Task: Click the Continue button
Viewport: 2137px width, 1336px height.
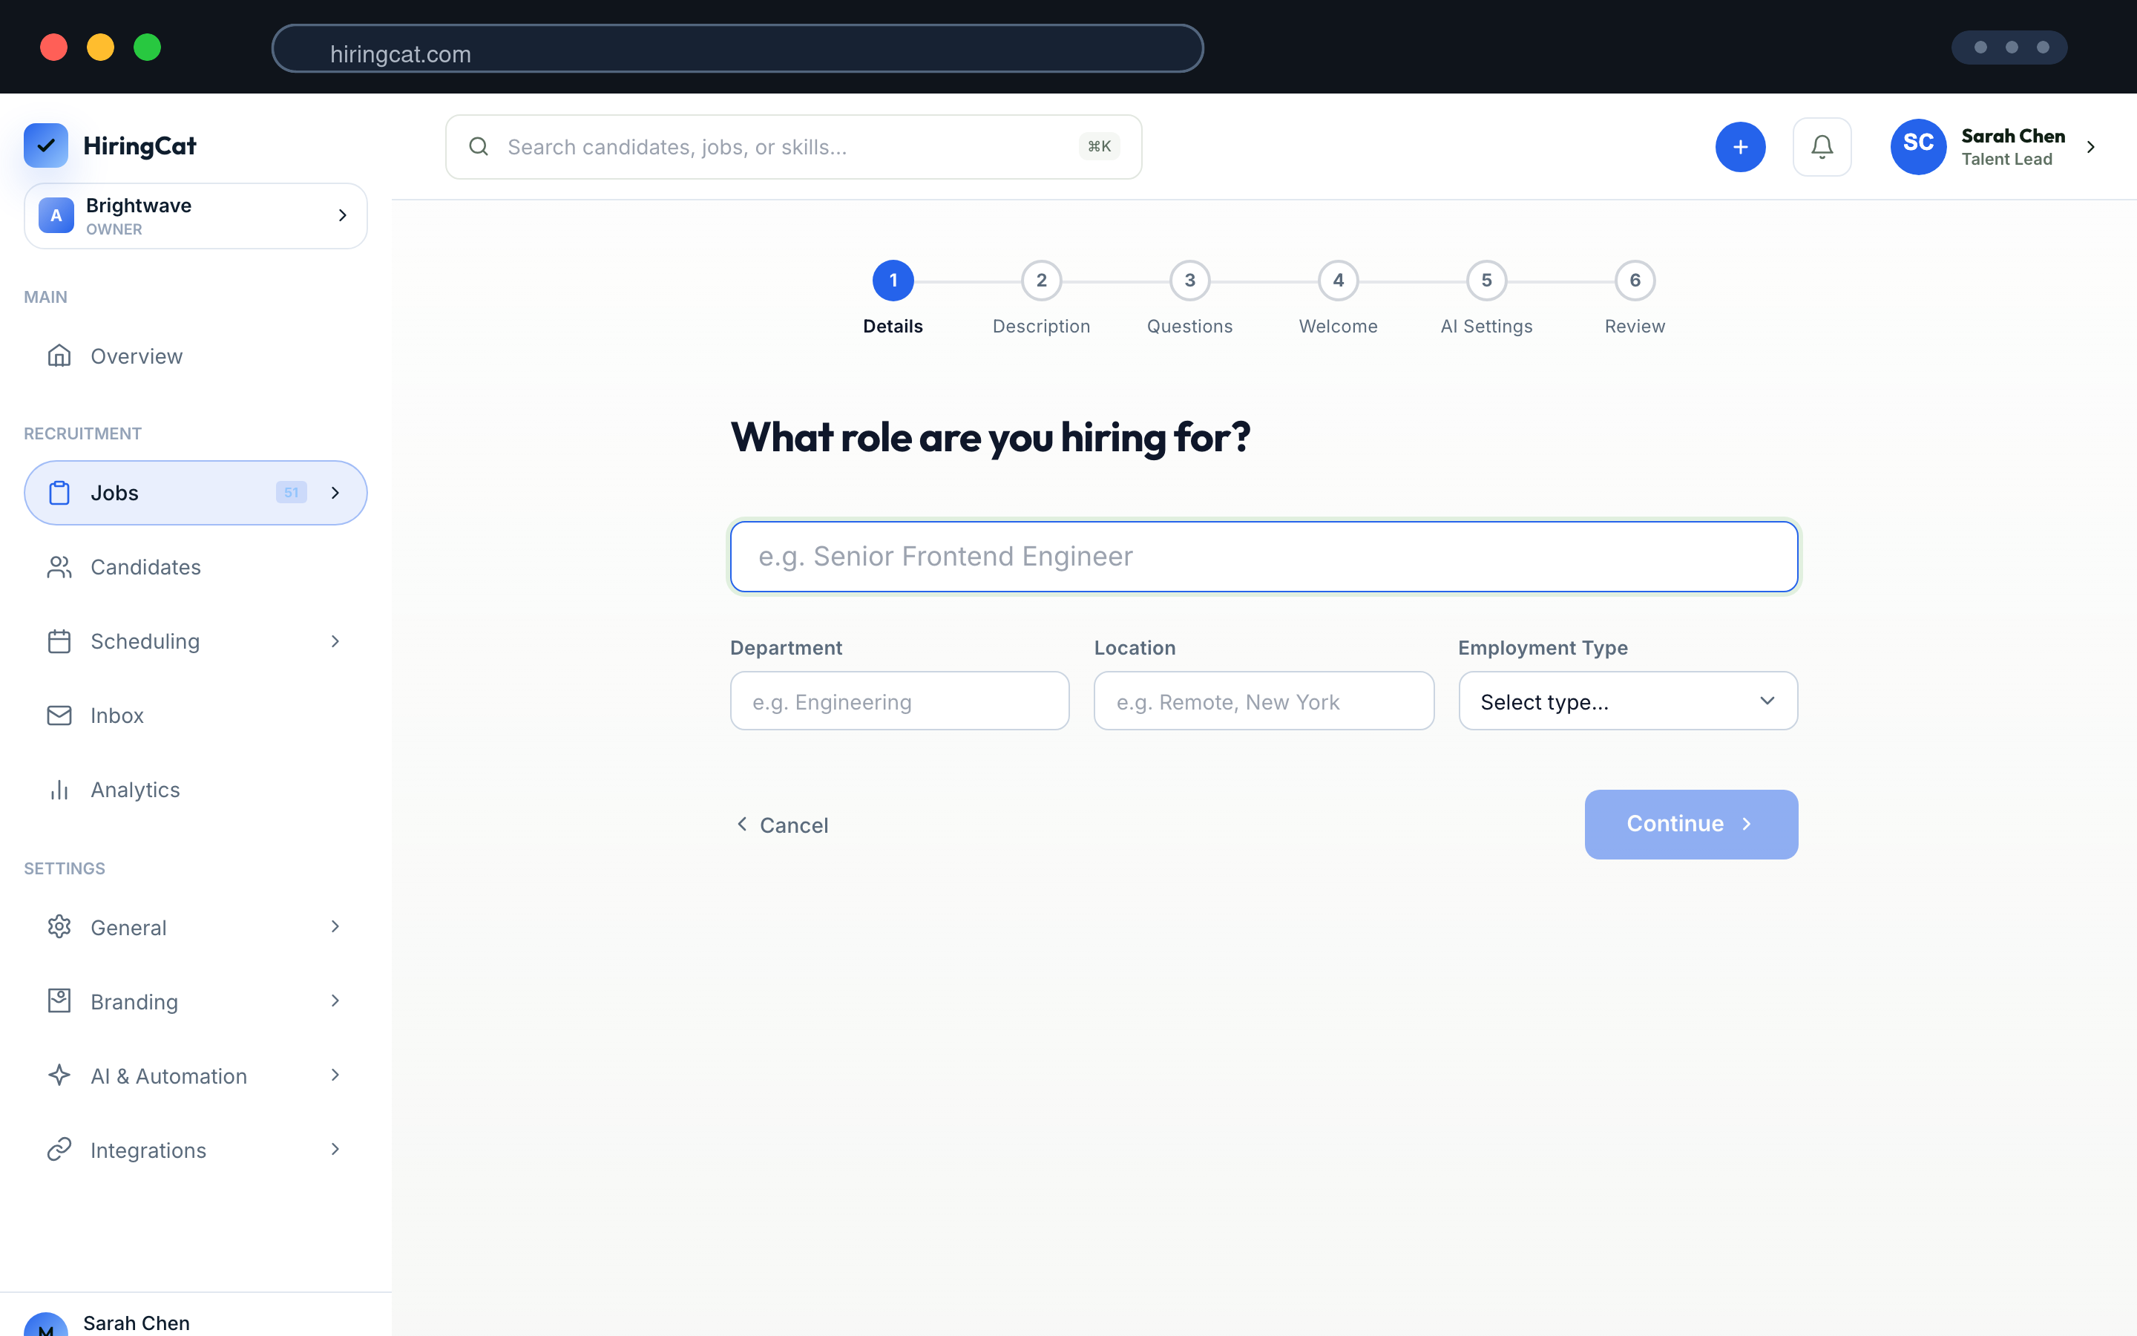Action: point(1691,825)
